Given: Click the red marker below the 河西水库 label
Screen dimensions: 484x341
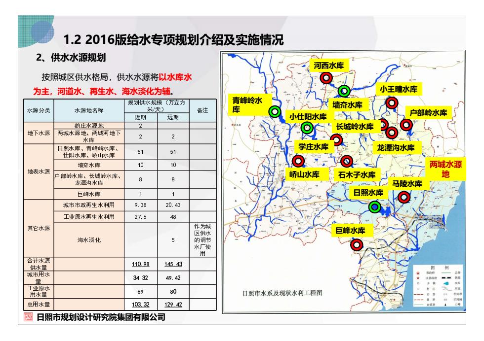Looking at the screenshot, I should (326, 78).
